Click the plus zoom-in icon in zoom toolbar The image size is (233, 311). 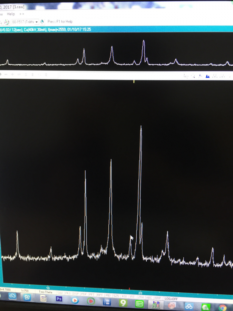(x=12, y=74)
